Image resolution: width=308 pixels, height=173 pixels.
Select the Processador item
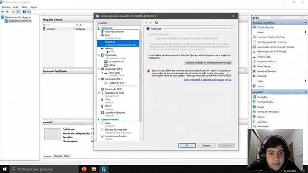111,55
